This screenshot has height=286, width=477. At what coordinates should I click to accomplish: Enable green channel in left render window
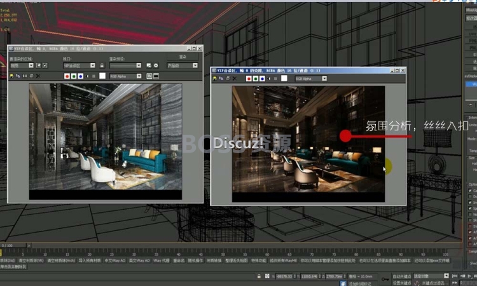74,76
